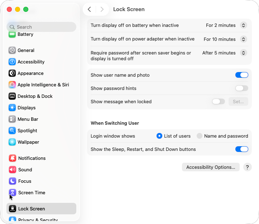The image size is (259, 224).
Task: Toggle Sleep, Restart, Shut Down buttons switch
Action: coord(242,149)
